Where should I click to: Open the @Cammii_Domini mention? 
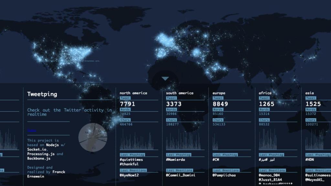point(180,175)
